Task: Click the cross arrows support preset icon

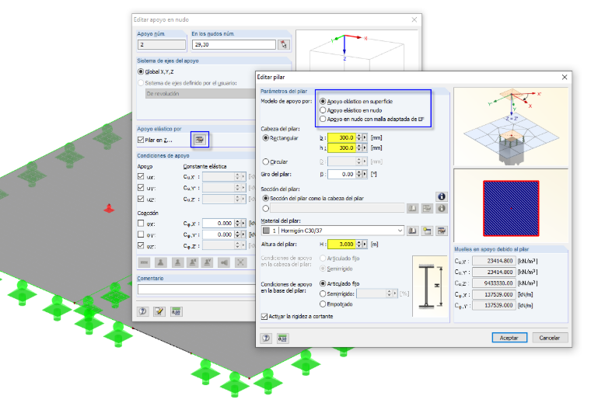Action: tap(240, 262)
